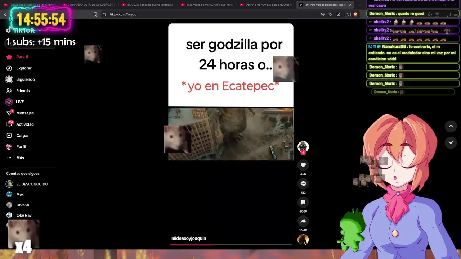
Task: Click NanakuraDB chat message
Action: coord(413,53)
